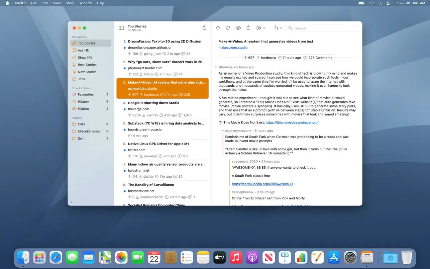This screenshot has height=269, width=430.
Task: Open story in browser via compass icon
Action: point(259,28)
